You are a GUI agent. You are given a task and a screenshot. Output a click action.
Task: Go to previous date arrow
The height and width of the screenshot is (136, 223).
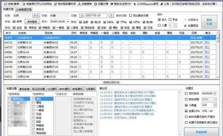click(x=82, y=15)
